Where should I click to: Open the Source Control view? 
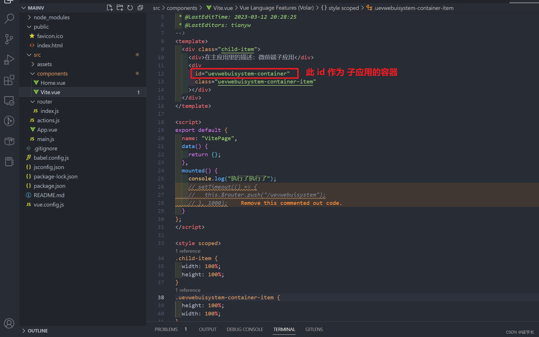tap(9, 39)
